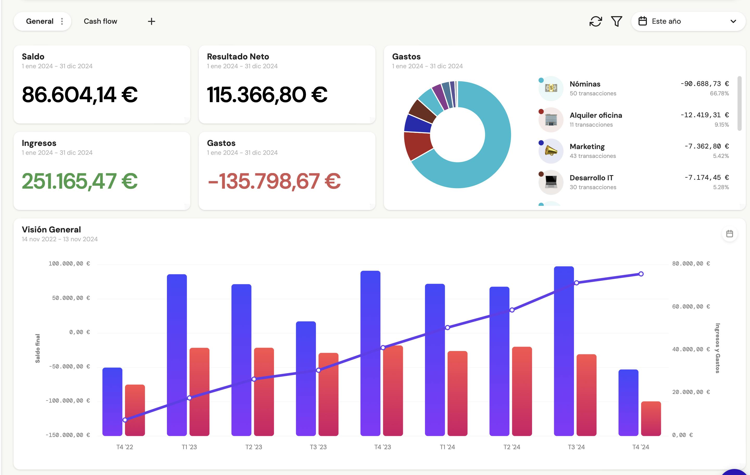Click the brown Desarrollo IT donut segment
750x475 pixels.
[x=423, y=111]
